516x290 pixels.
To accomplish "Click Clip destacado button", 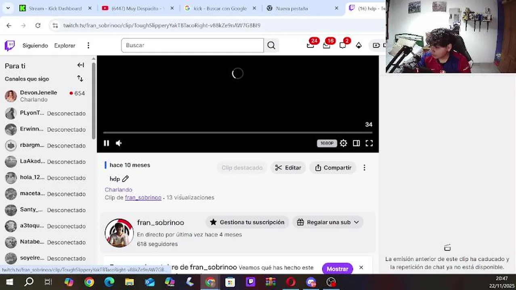I will pyautogui.click(x=242, y=168).
